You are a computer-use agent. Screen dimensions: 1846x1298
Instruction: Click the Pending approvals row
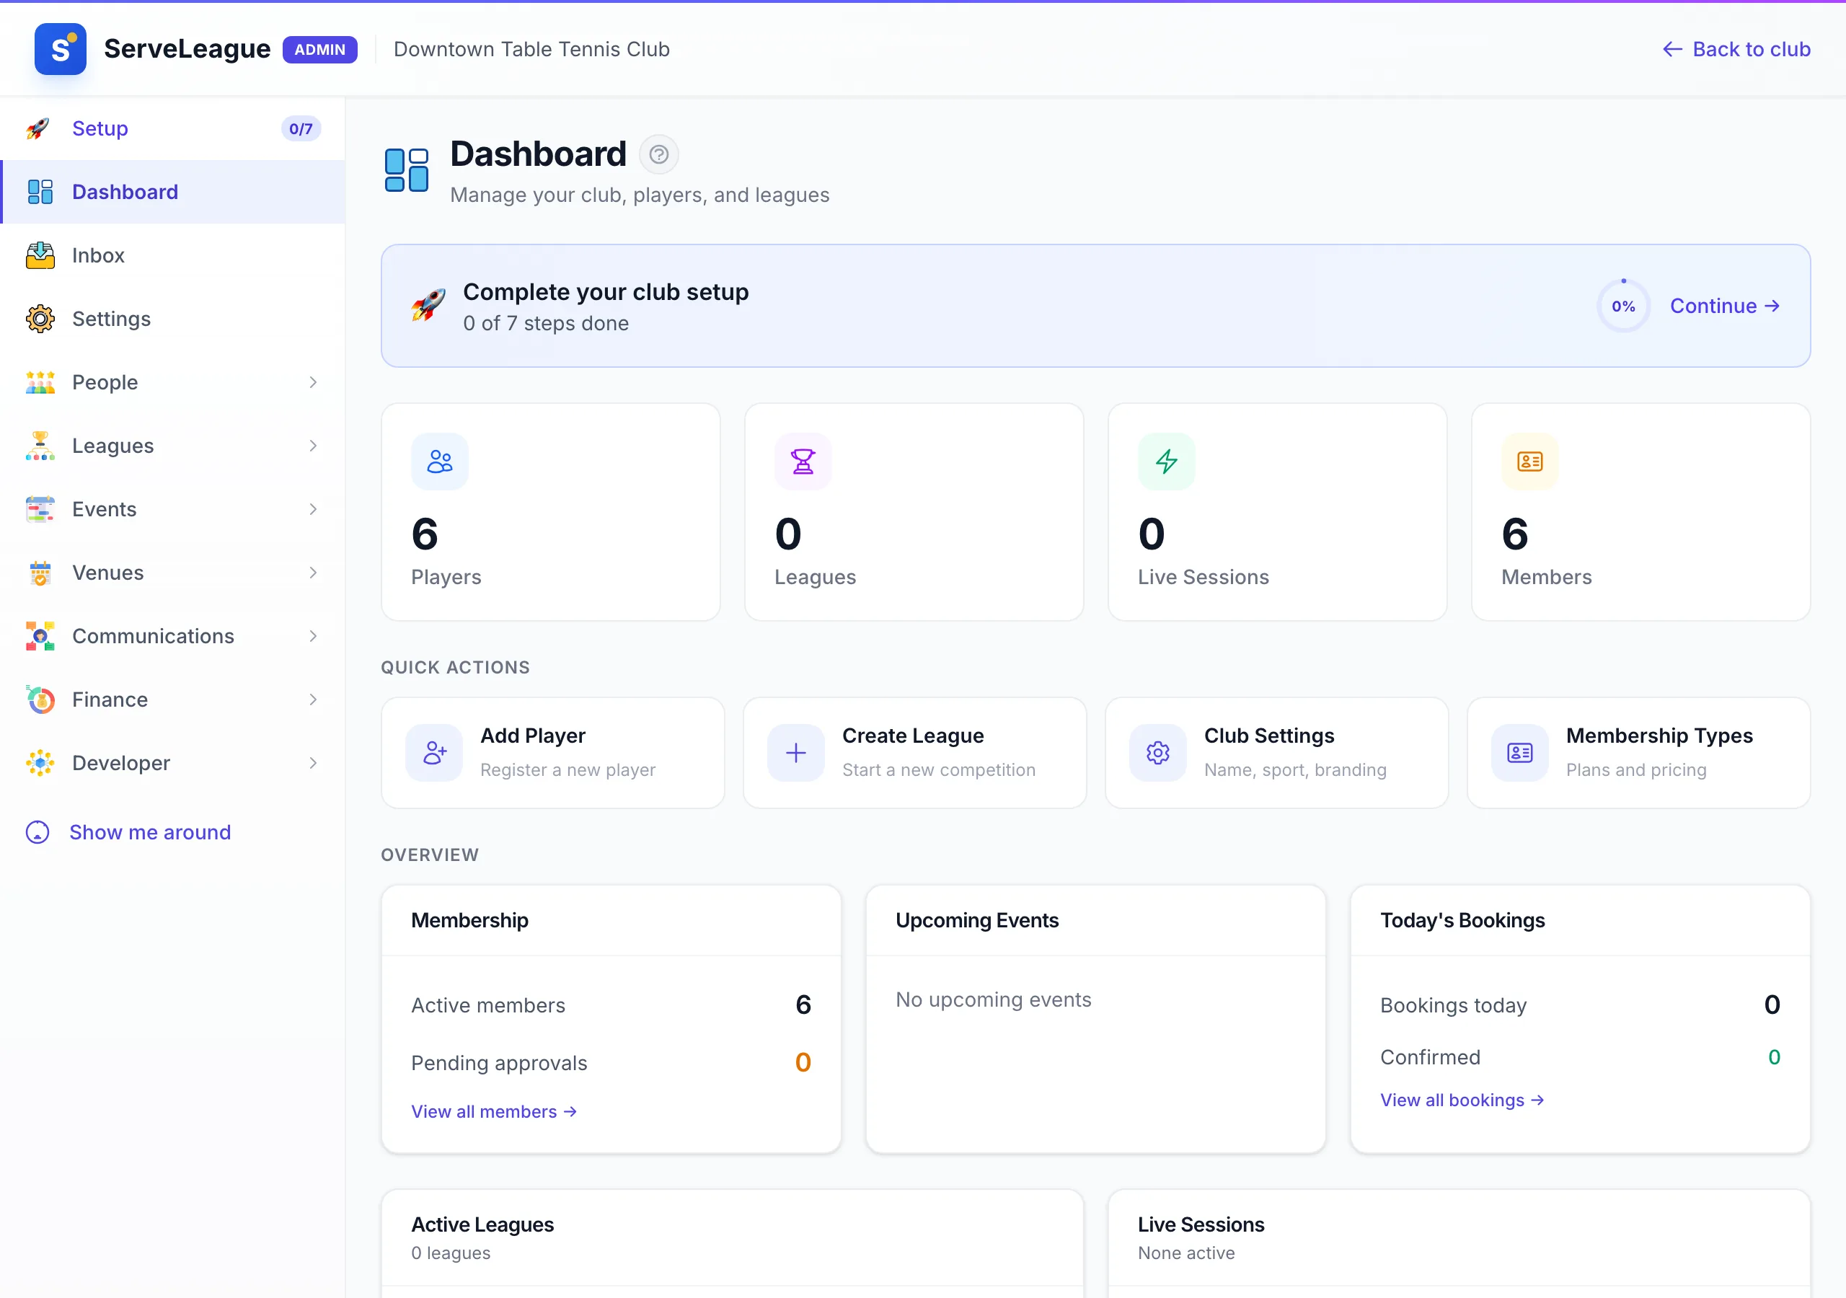pyautogui.click(x=611, y=1063)
